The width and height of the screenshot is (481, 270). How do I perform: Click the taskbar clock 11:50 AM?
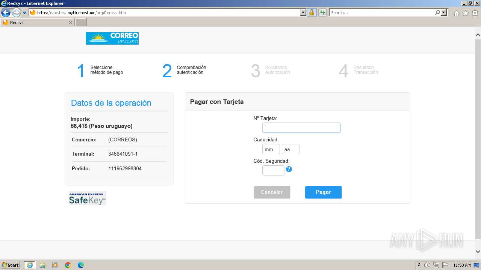coord(462,265)
